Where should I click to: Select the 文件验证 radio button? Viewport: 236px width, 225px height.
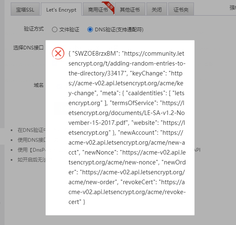tap(54, 29)
